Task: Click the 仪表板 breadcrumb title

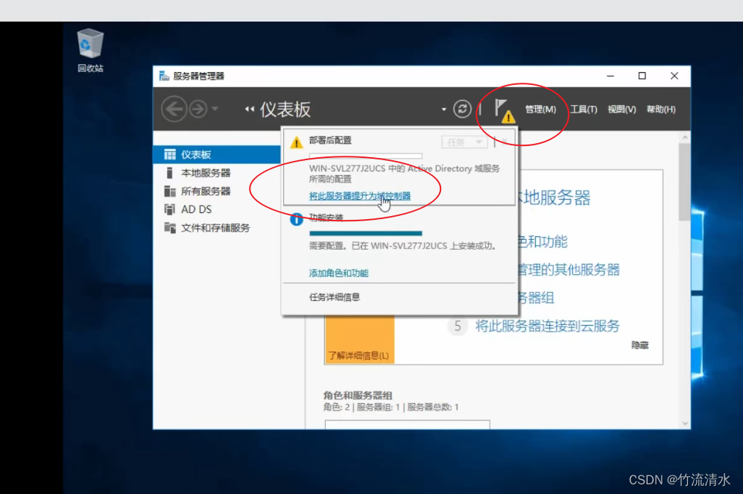Action: coord(285,110)
